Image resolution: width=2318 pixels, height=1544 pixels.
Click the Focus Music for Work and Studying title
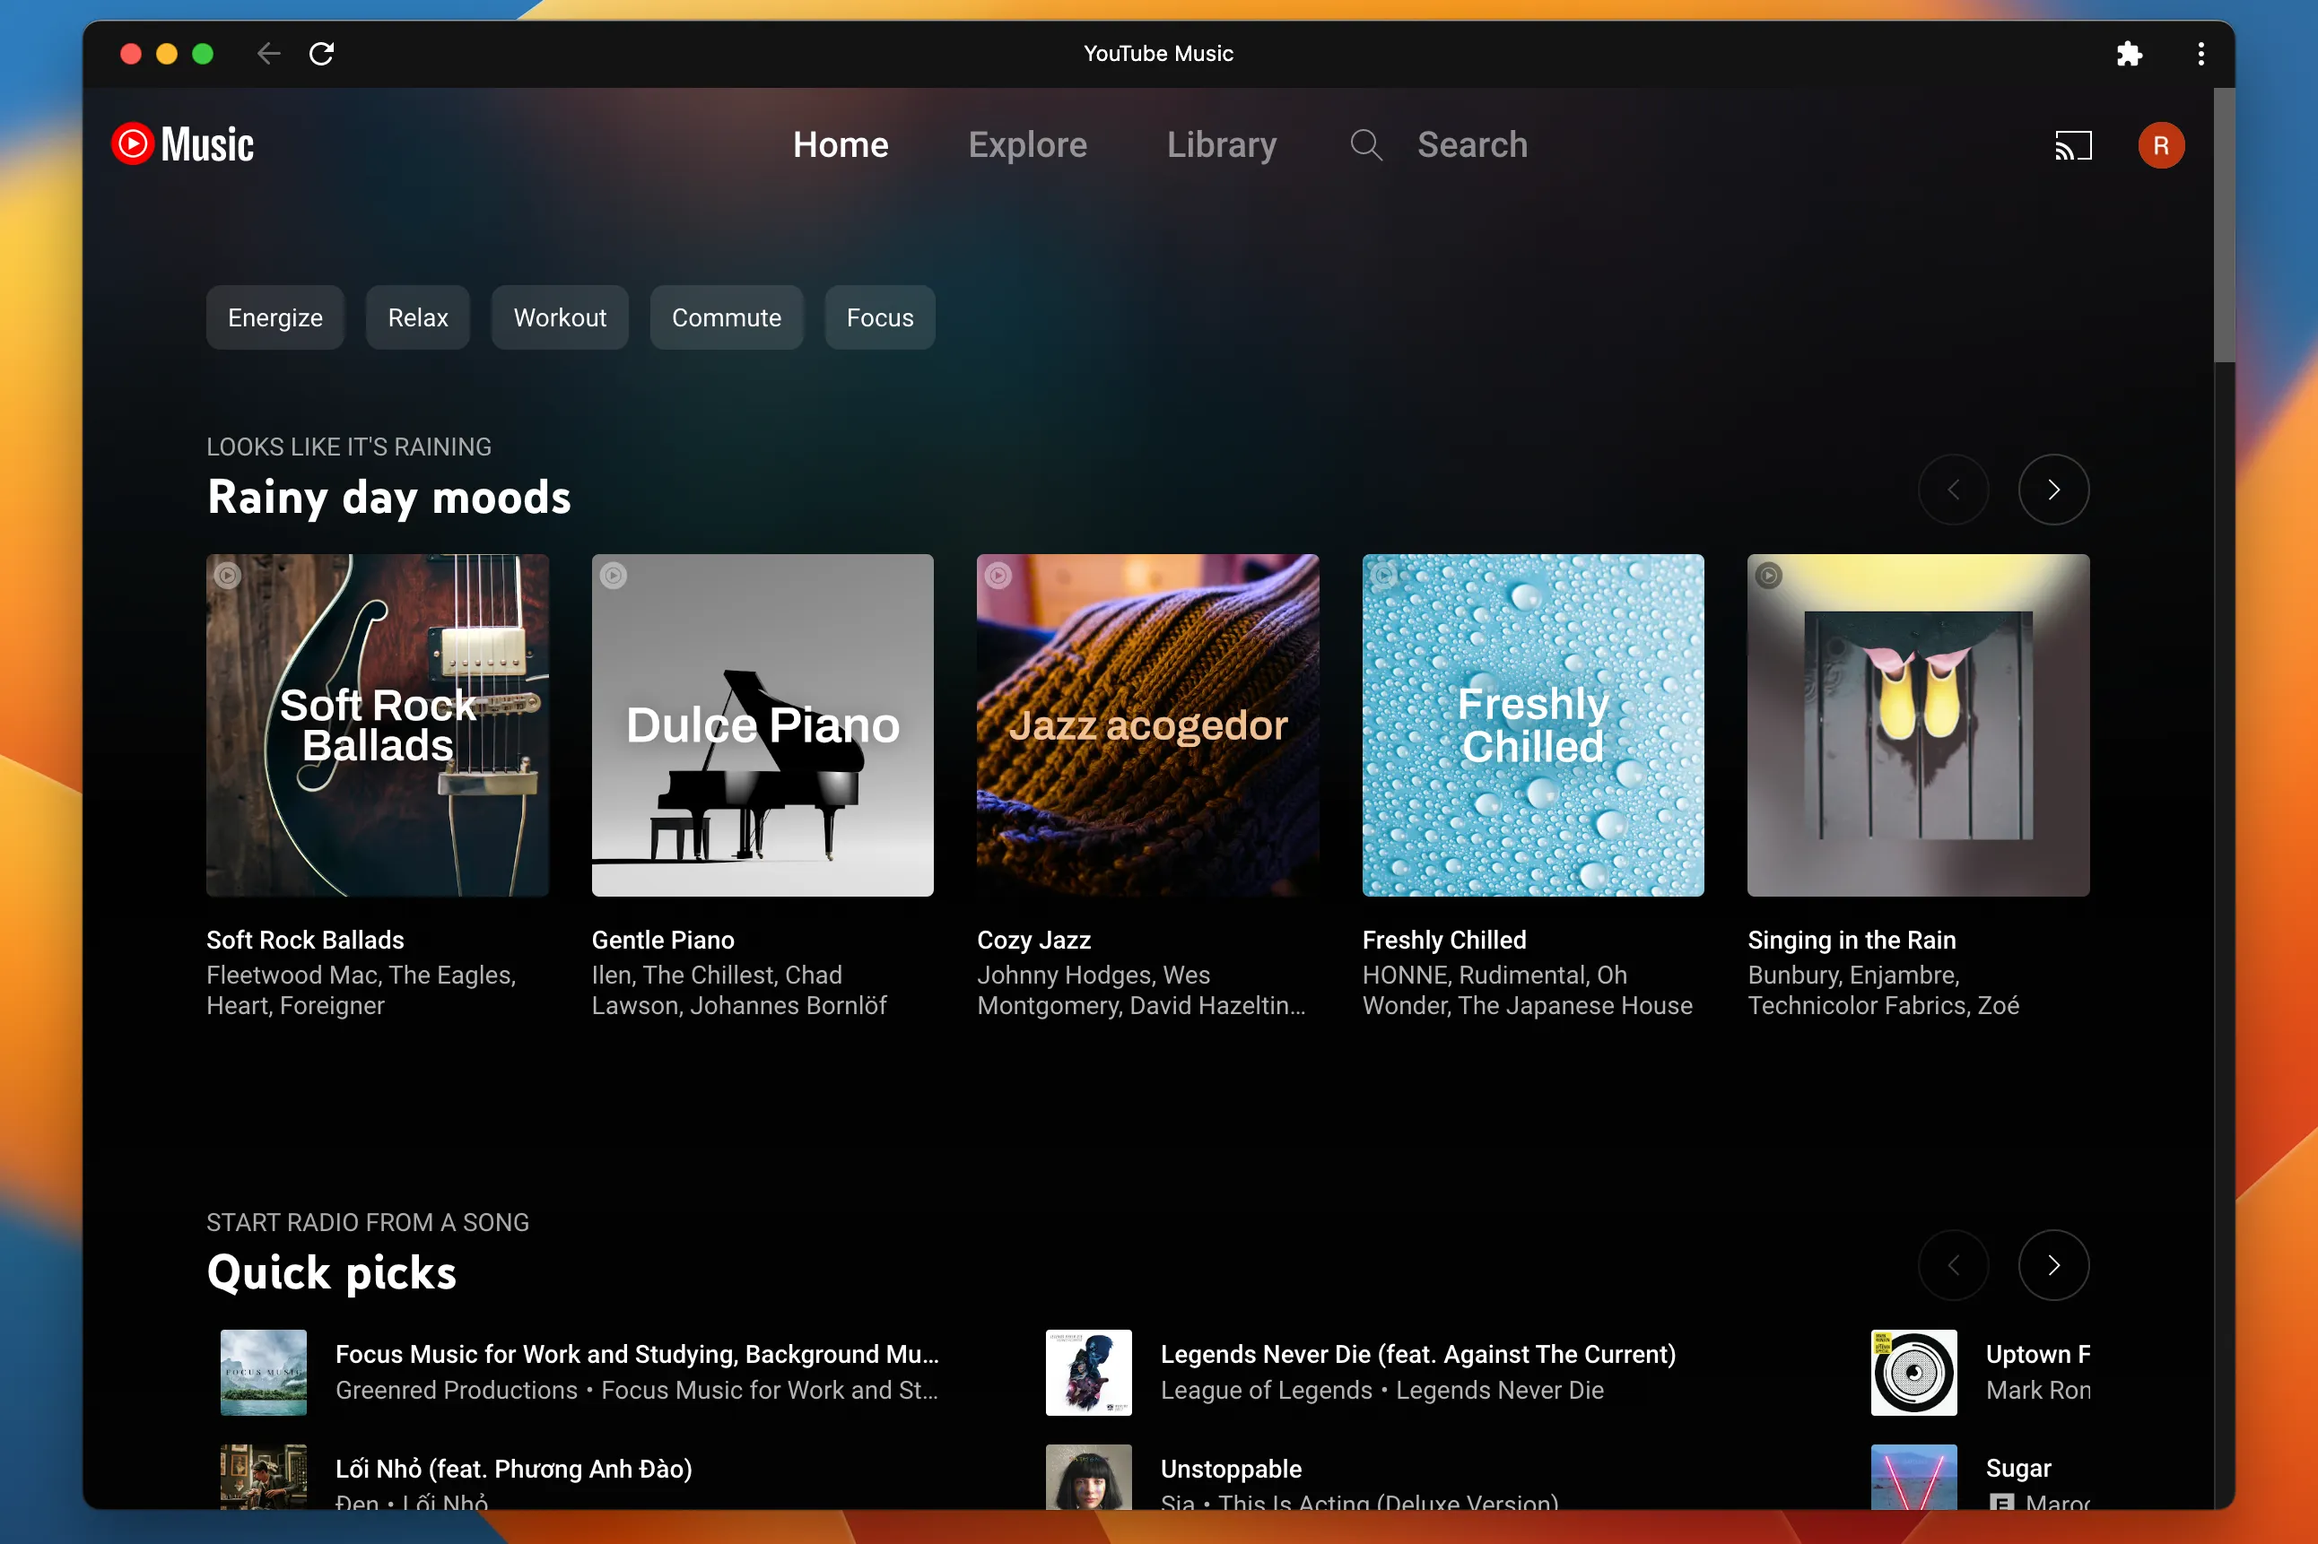(636, 1354)
